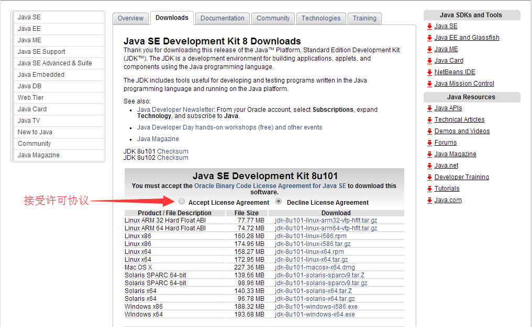Open the Java Developer Newsletter link

(x=175, y=110)
